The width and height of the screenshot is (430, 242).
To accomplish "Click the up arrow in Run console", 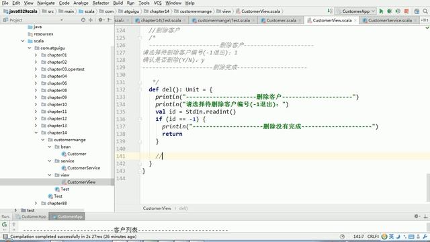I will click(13, 225).
